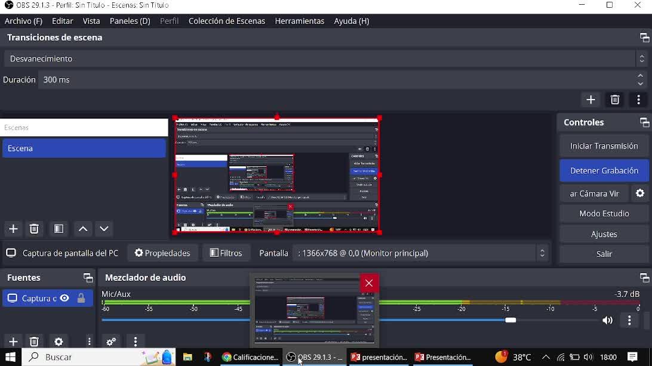Click the OBS 29.1.3 taskbar button
The height and width of the screenshot is (366, 652).
pyautogui.click(x=314, y=357)
